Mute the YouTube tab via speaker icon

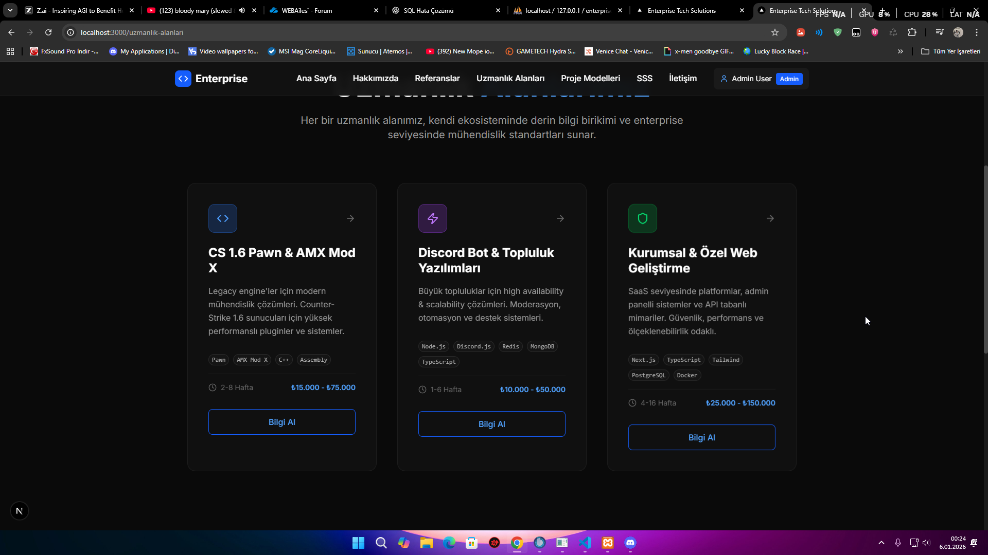(x=242, y=10)
